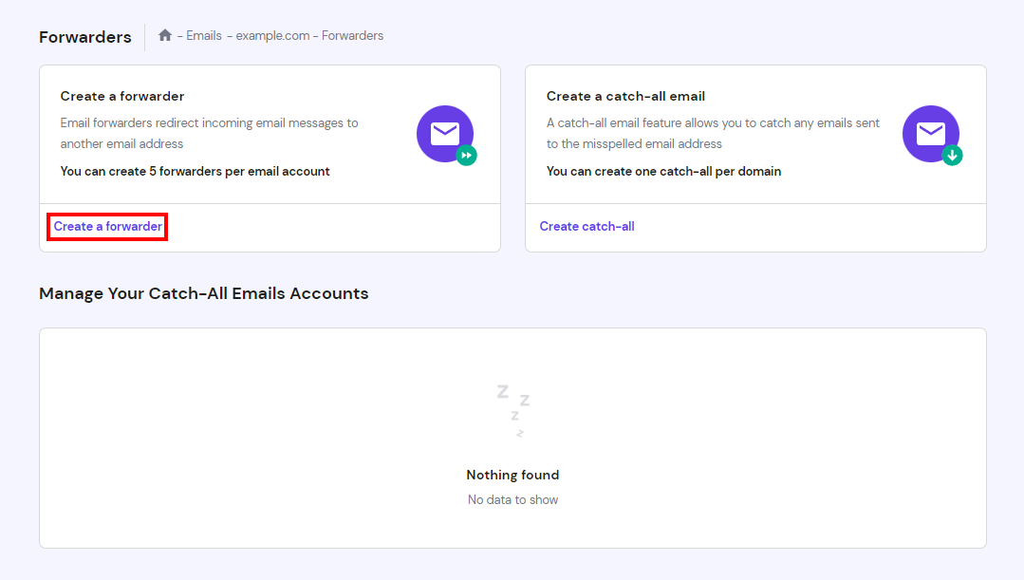Click the purple envelope forwarder icon
Image resolution: width=1024 pixels, height=580 pixels.
tap(444, 134)
